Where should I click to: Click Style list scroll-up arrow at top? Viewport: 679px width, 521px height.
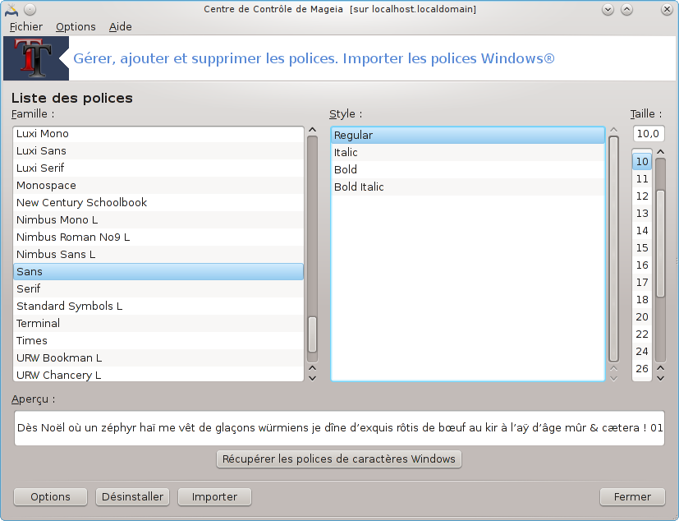coord(613,130)
